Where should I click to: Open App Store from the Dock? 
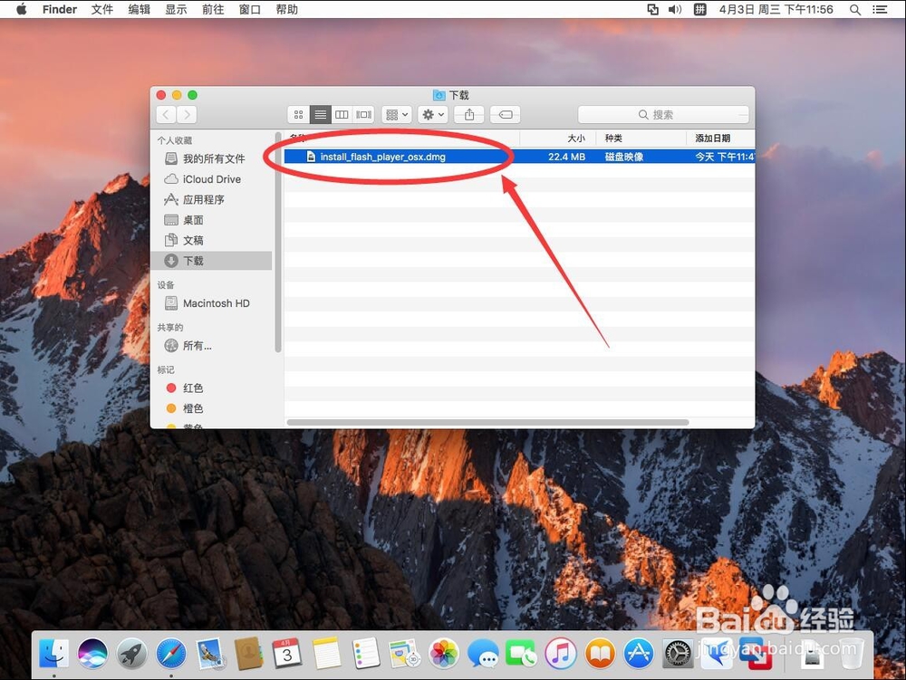pos(639,654)
